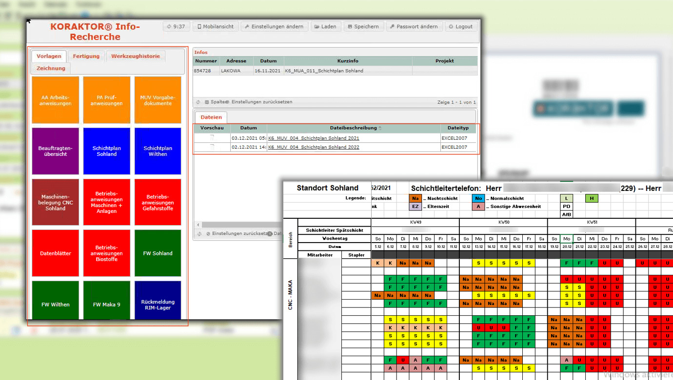The width and height of the screenshot is (673, 380).
Task: Switch to the Werkzeughistorie tab
Action: pyautogui.click(x=135, y=56)
